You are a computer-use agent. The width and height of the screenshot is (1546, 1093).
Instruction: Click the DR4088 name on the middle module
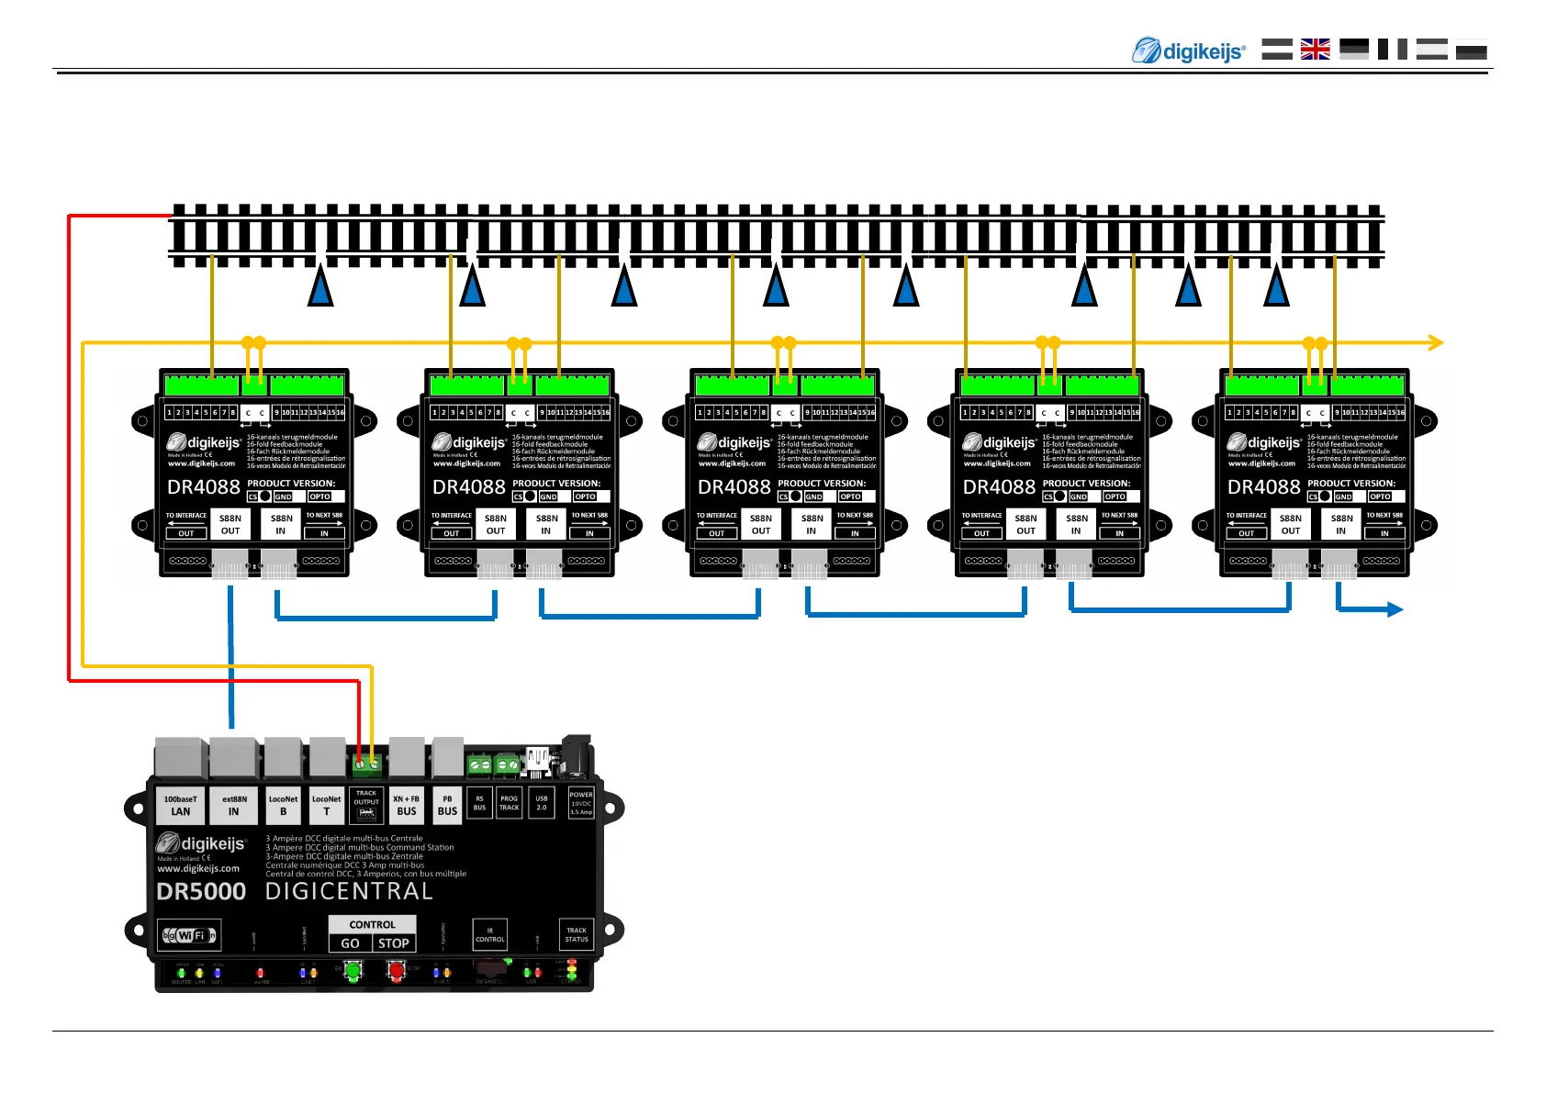(x=734, y=487)
